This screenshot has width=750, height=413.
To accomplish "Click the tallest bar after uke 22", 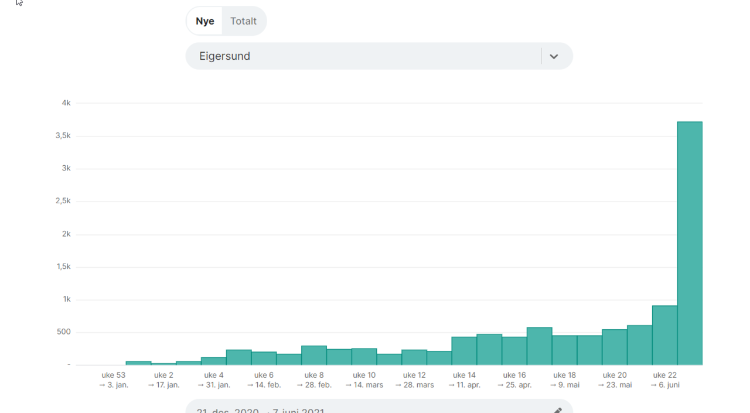I will point(690,243).
